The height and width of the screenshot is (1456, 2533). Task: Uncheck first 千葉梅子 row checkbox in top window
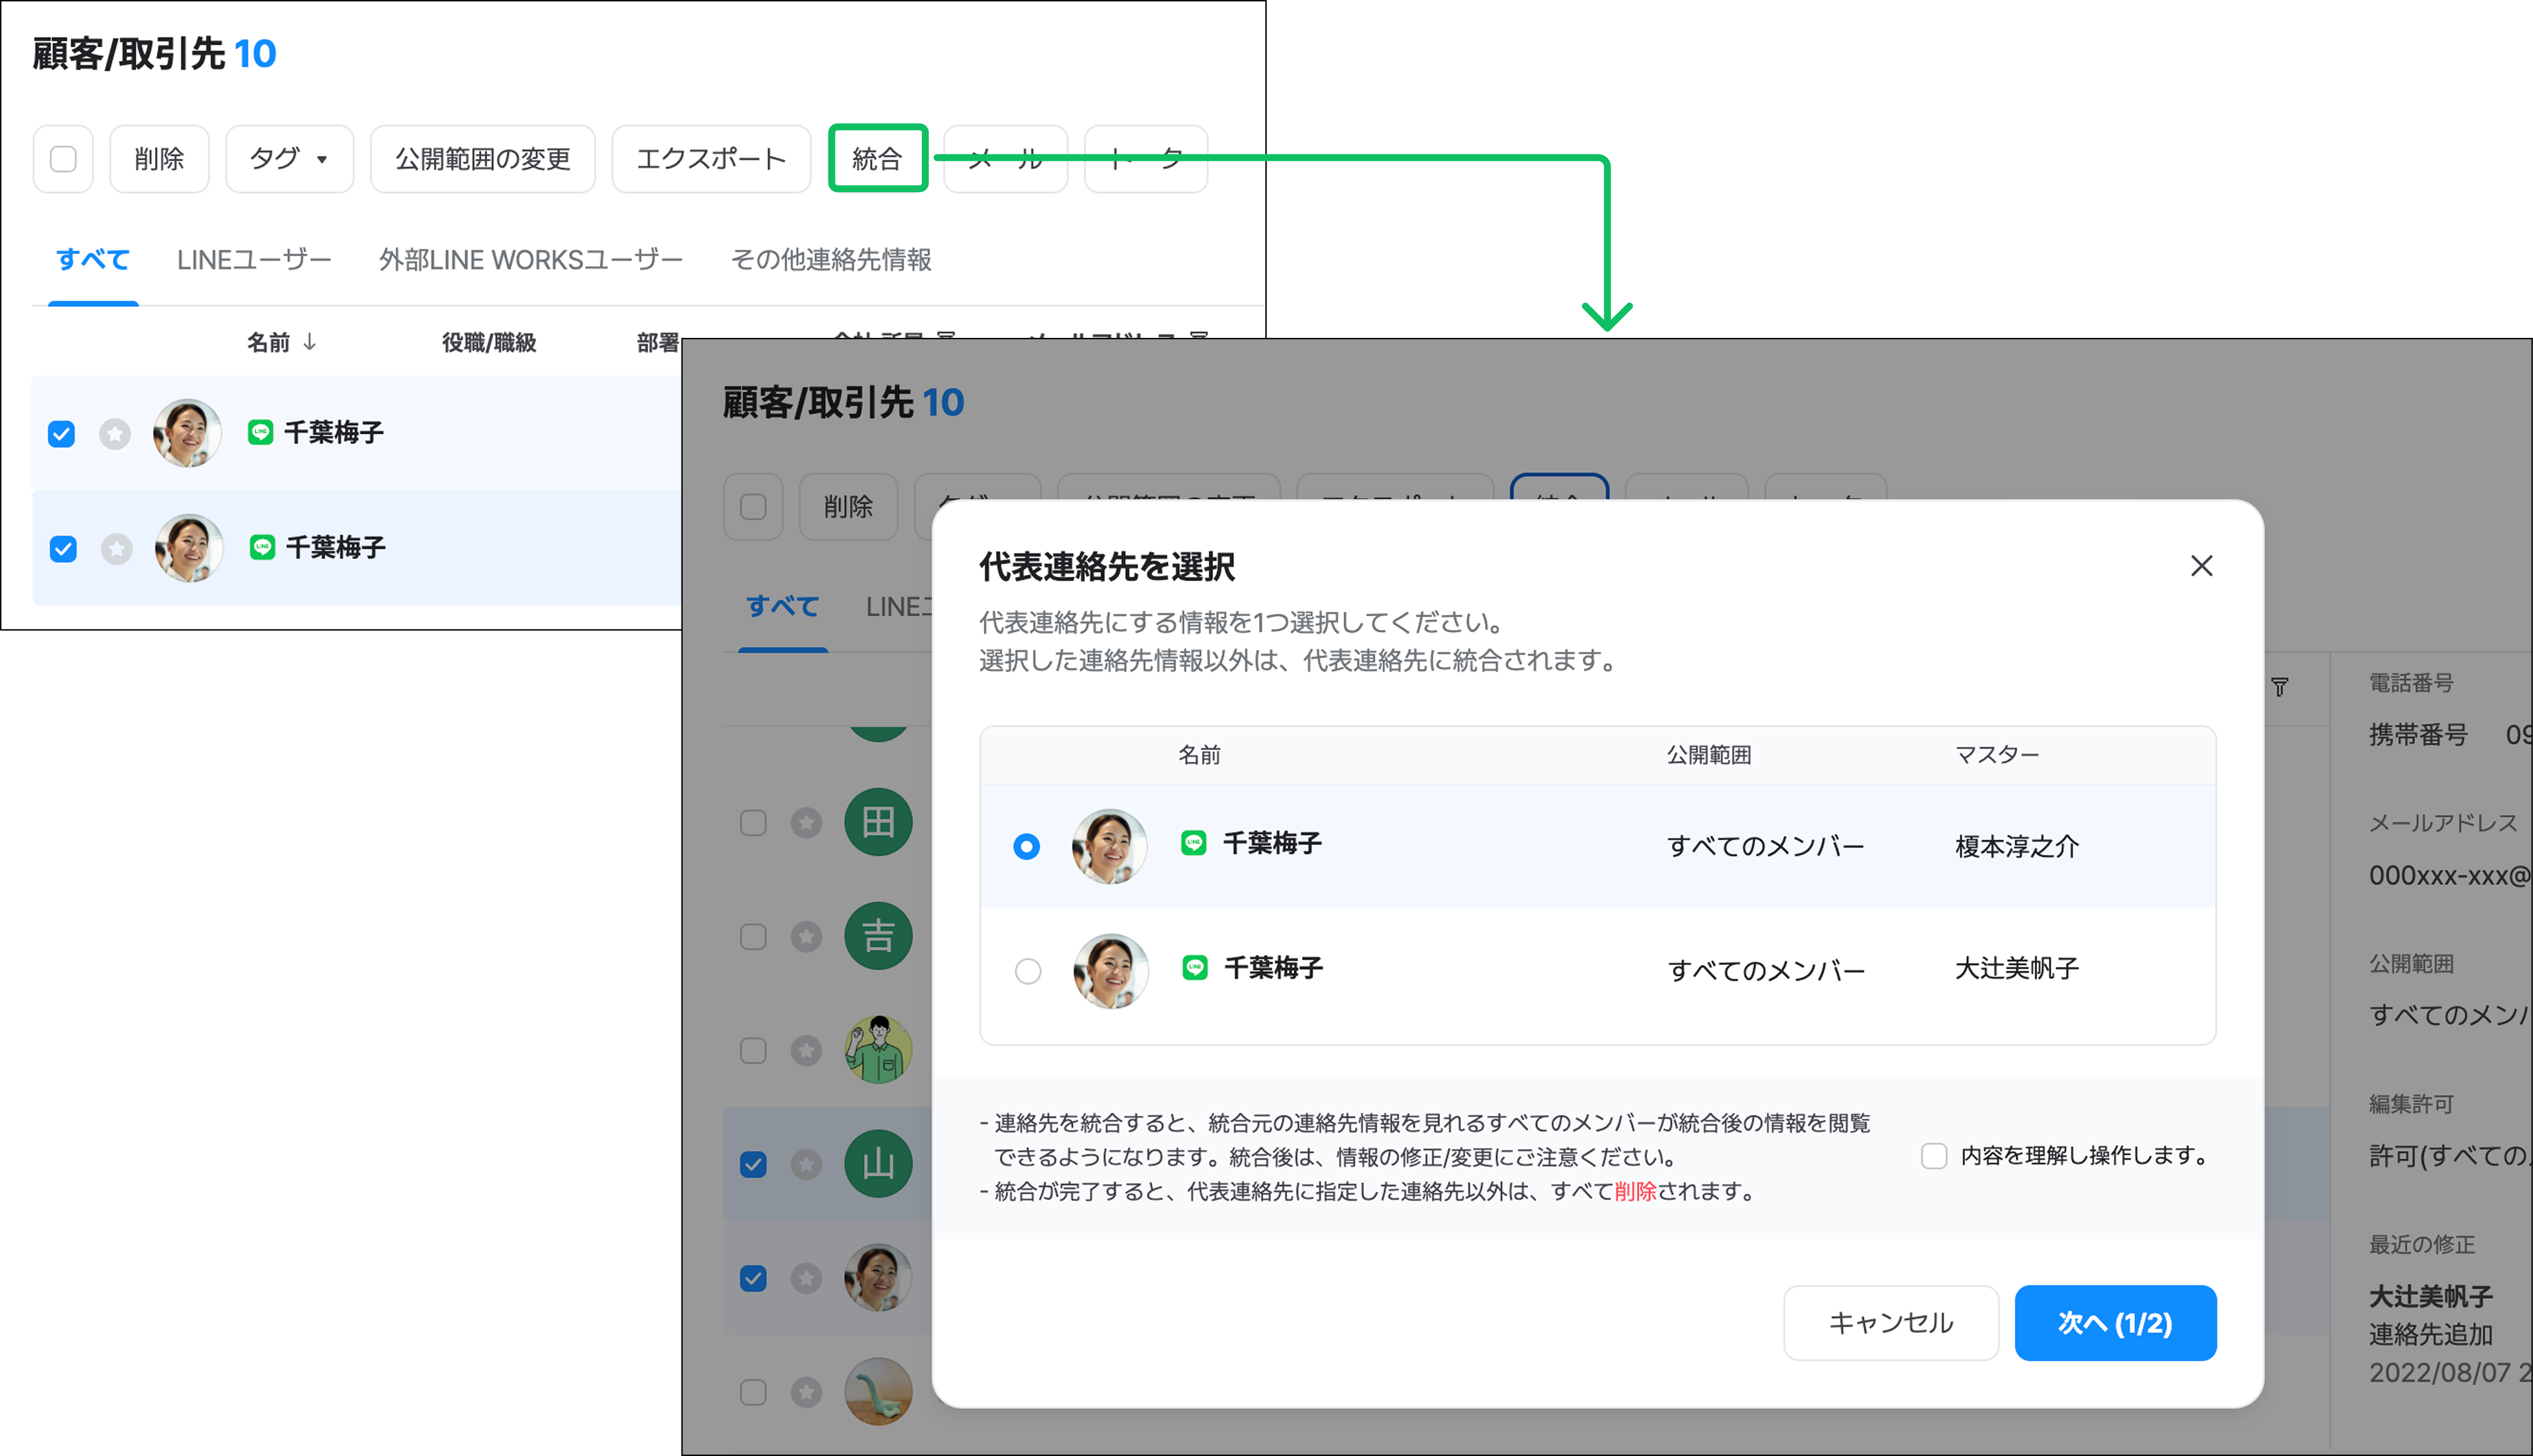62,434
